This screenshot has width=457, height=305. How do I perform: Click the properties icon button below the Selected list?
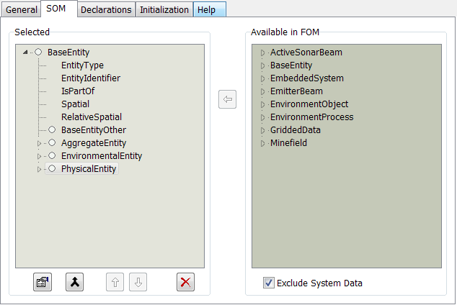coord(43,282)
